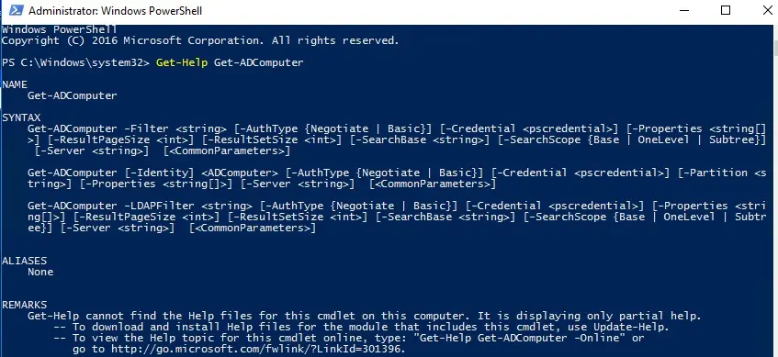Click the SYNTAX section heading
The image size is (778, 357).
click(21, 118)
